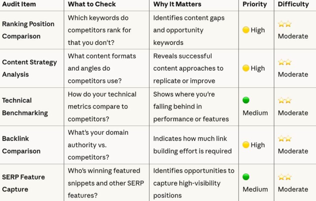Click the Why It Matters column header

click(x=177, y=4)
